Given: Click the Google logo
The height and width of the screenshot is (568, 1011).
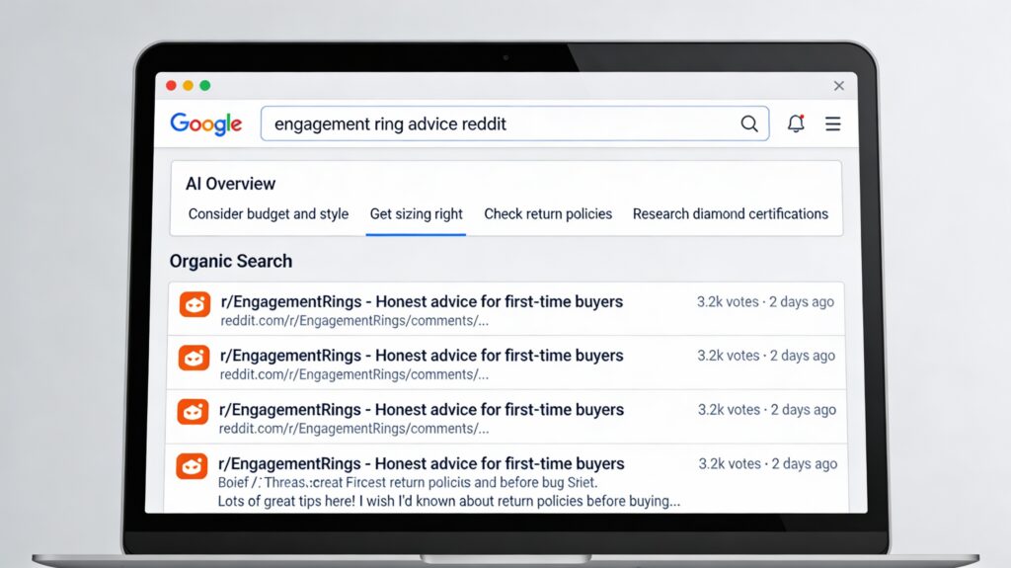Looking at the screenshot, I should click(x=205, y=123).
